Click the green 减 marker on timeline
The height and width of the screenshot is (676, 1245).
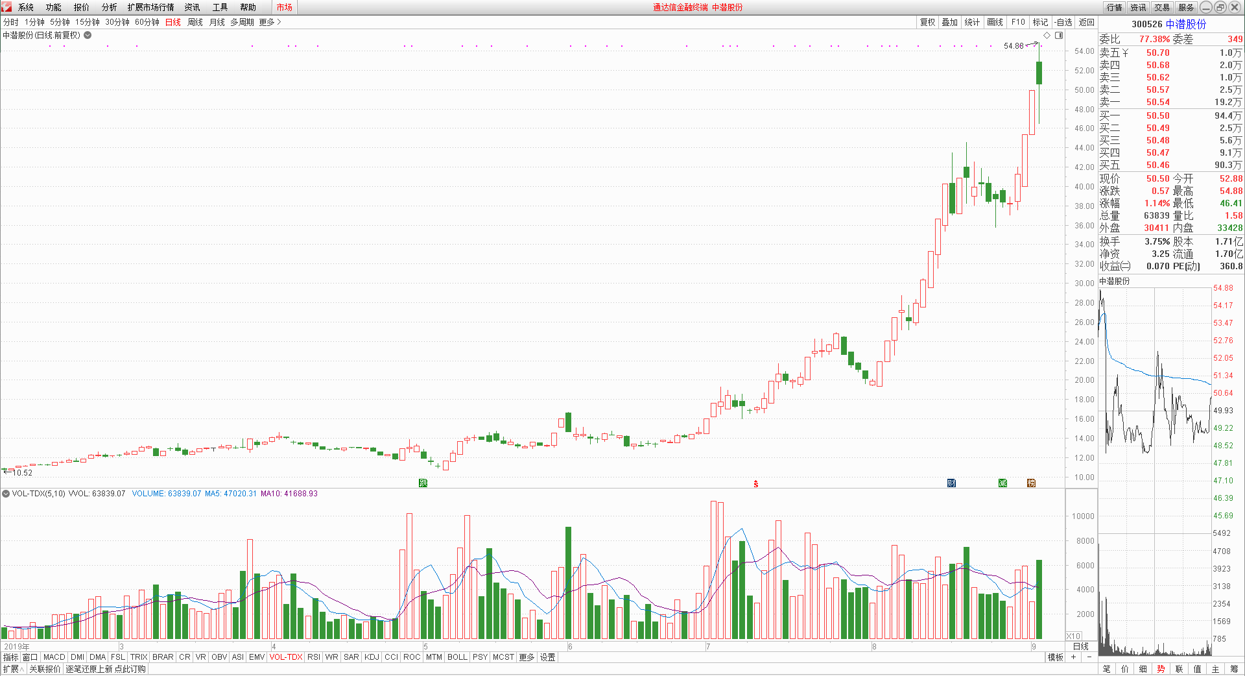tap(1002, 483)
